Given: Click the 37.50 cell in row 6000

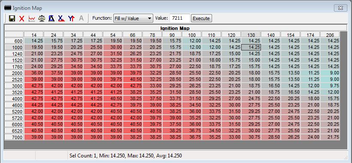Looking at the screenshot, I should 172,124.
